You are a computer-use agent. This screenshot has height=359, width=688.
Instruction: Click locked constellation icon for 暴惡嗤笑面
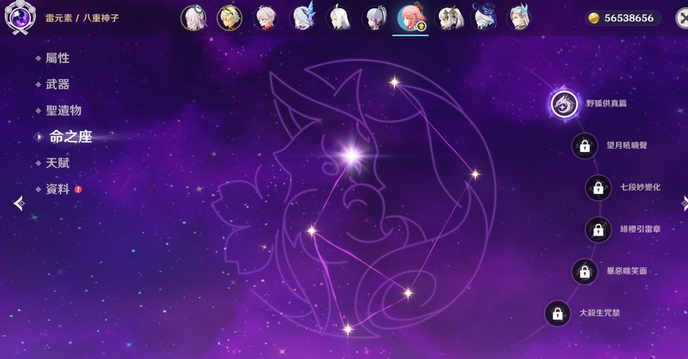coord(584,271)
